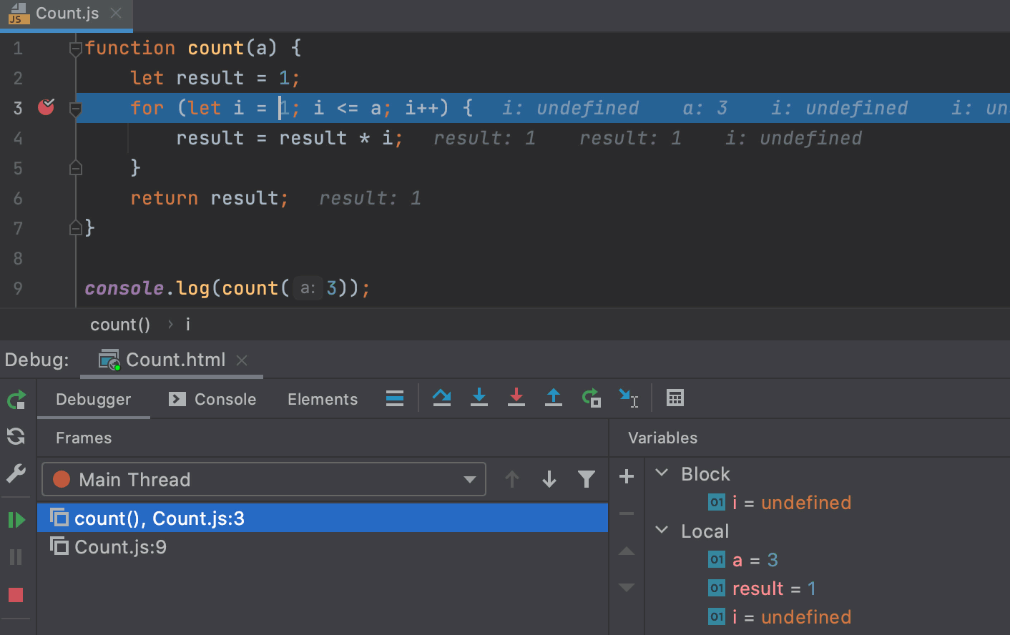This screenshot has width=1010, height=635.
Task: Click the Step Out up-arrow icon
Action: [x=553, y=398]
